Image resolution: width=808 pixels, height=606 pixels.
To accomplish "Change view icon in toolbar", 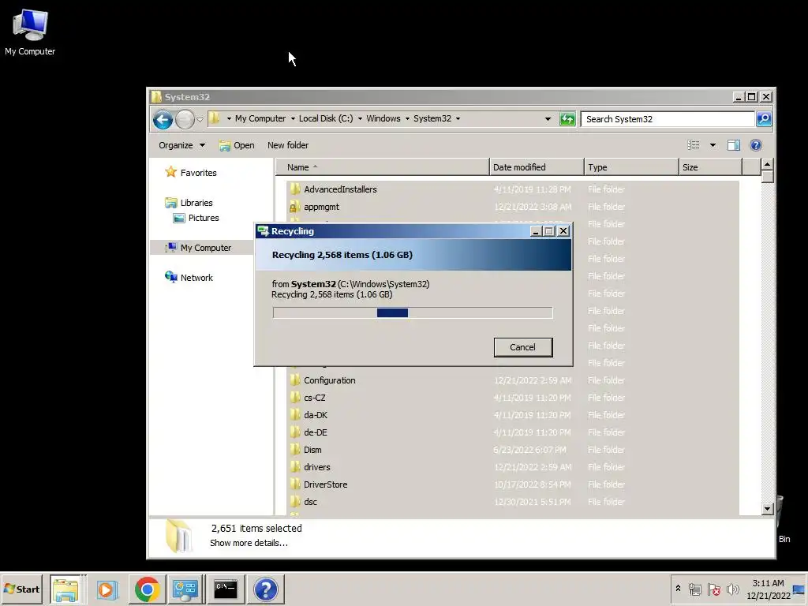I will tap(694, 145).
